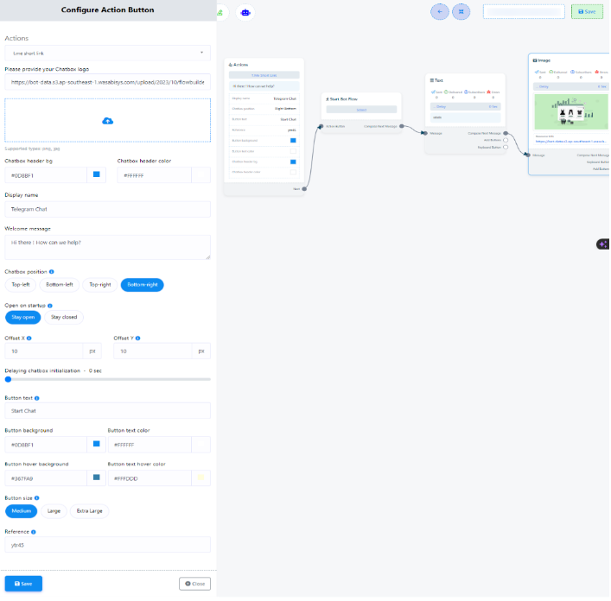Click the back arrow circular button

tap(440, 12)
